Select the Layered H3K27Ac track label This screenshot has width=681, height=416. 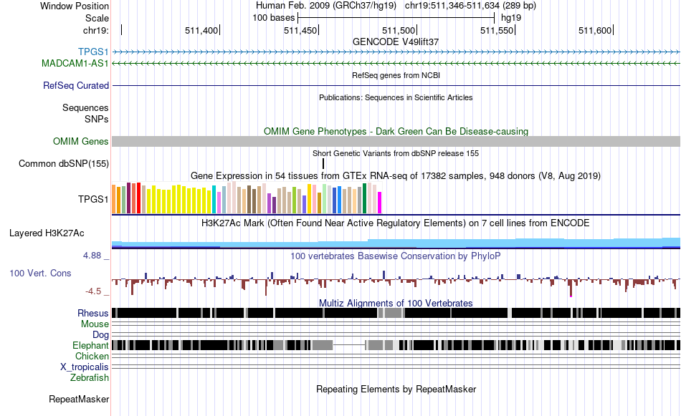click(47, 233)
